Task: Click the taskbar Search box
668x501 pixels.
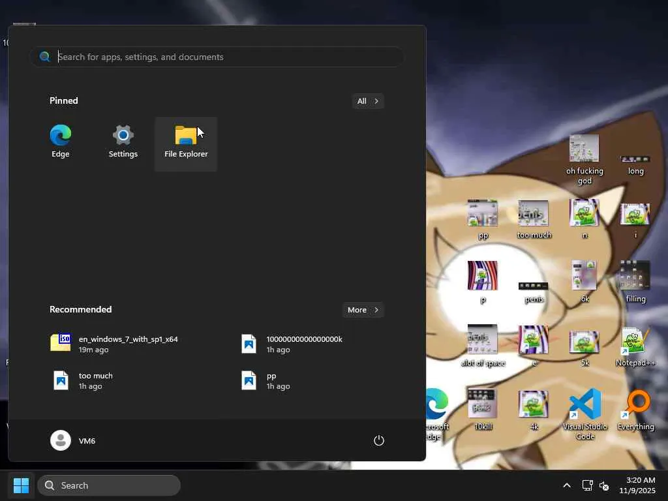Action: [109, 485]
